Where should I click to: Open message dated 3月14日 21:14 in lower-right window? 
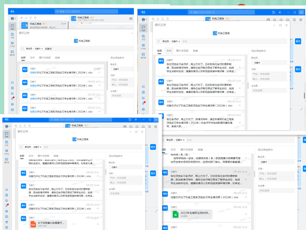(x=207, y=177)
